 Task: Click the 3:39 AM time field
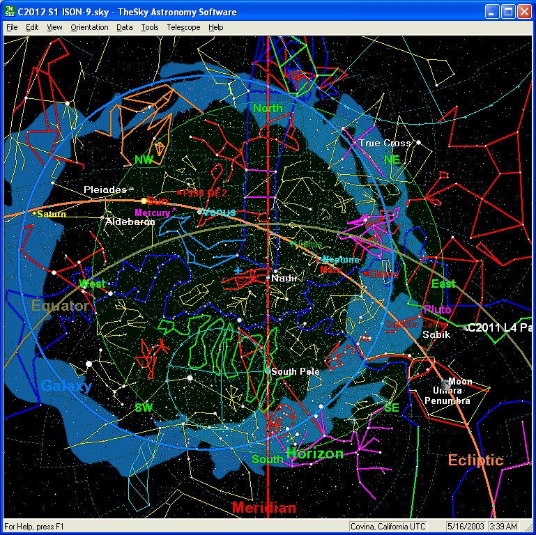point(503,526)
